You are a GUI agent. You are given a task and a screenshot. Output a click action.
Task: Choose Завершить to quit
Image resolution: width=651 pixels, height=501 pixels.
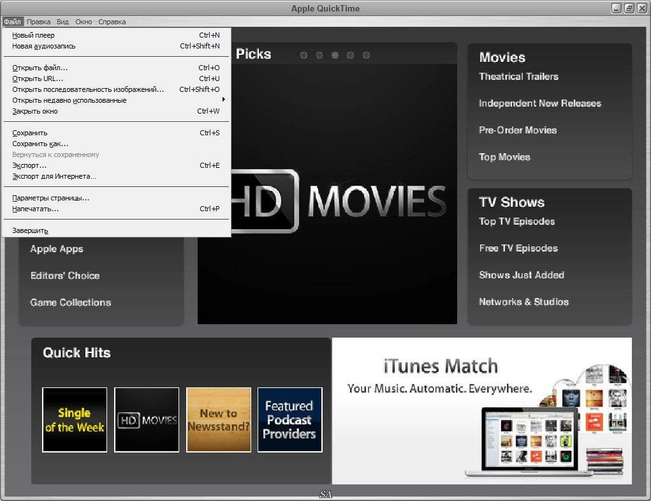tap(116, 230)
